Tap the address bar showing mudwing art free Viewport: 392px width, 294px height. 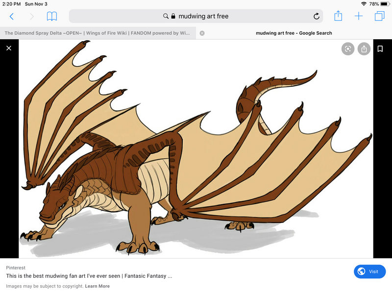(x=196, y=16)
